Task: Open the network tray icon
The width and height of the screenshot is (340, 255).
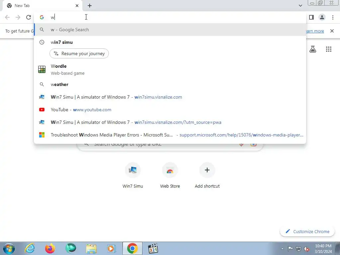Action: click(x=298, y=249)
